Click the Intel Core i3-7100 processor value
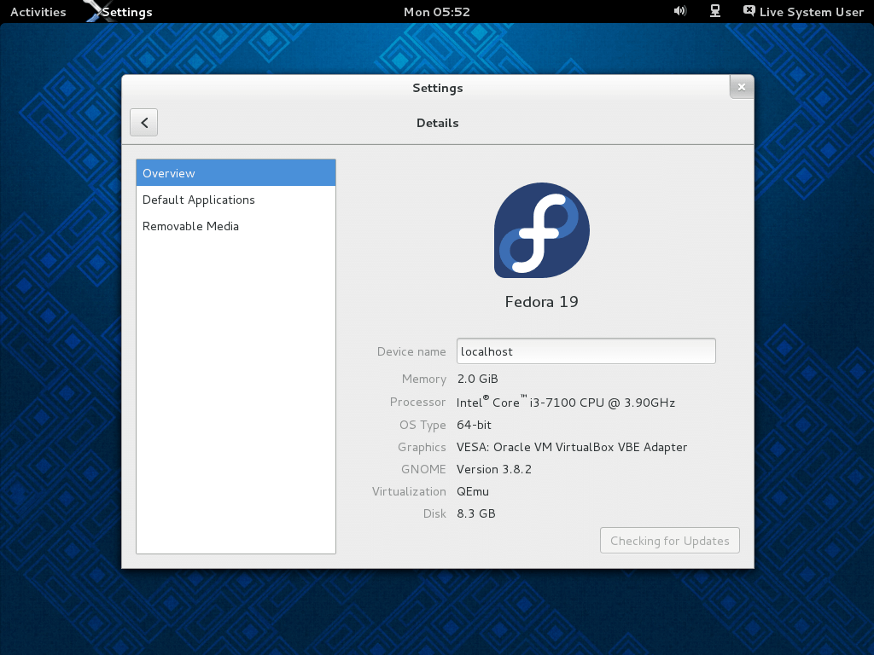The width and height of the screenshot is (874, 655). (x=566, y=402)
